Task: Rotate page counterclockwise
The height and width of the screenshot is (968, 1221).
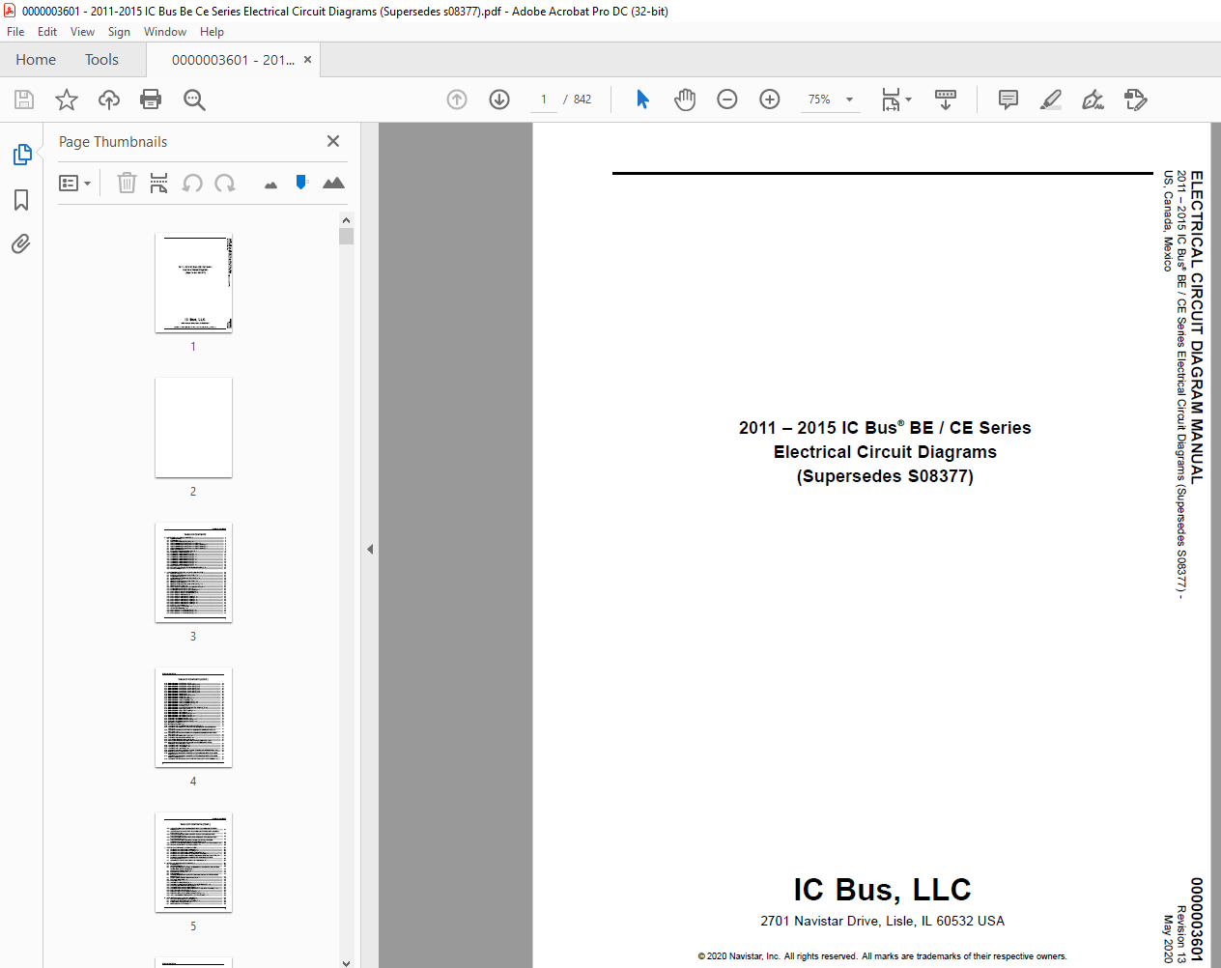Action: pyautogui.click(x=192, y=183)
